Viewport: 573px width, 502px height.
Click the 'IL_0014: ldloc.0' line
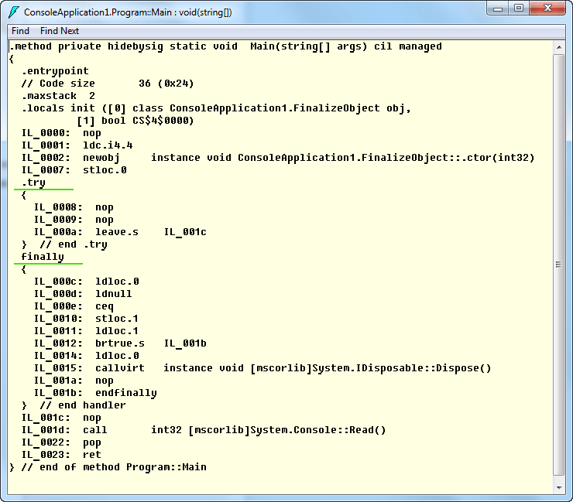coord(86,356)
